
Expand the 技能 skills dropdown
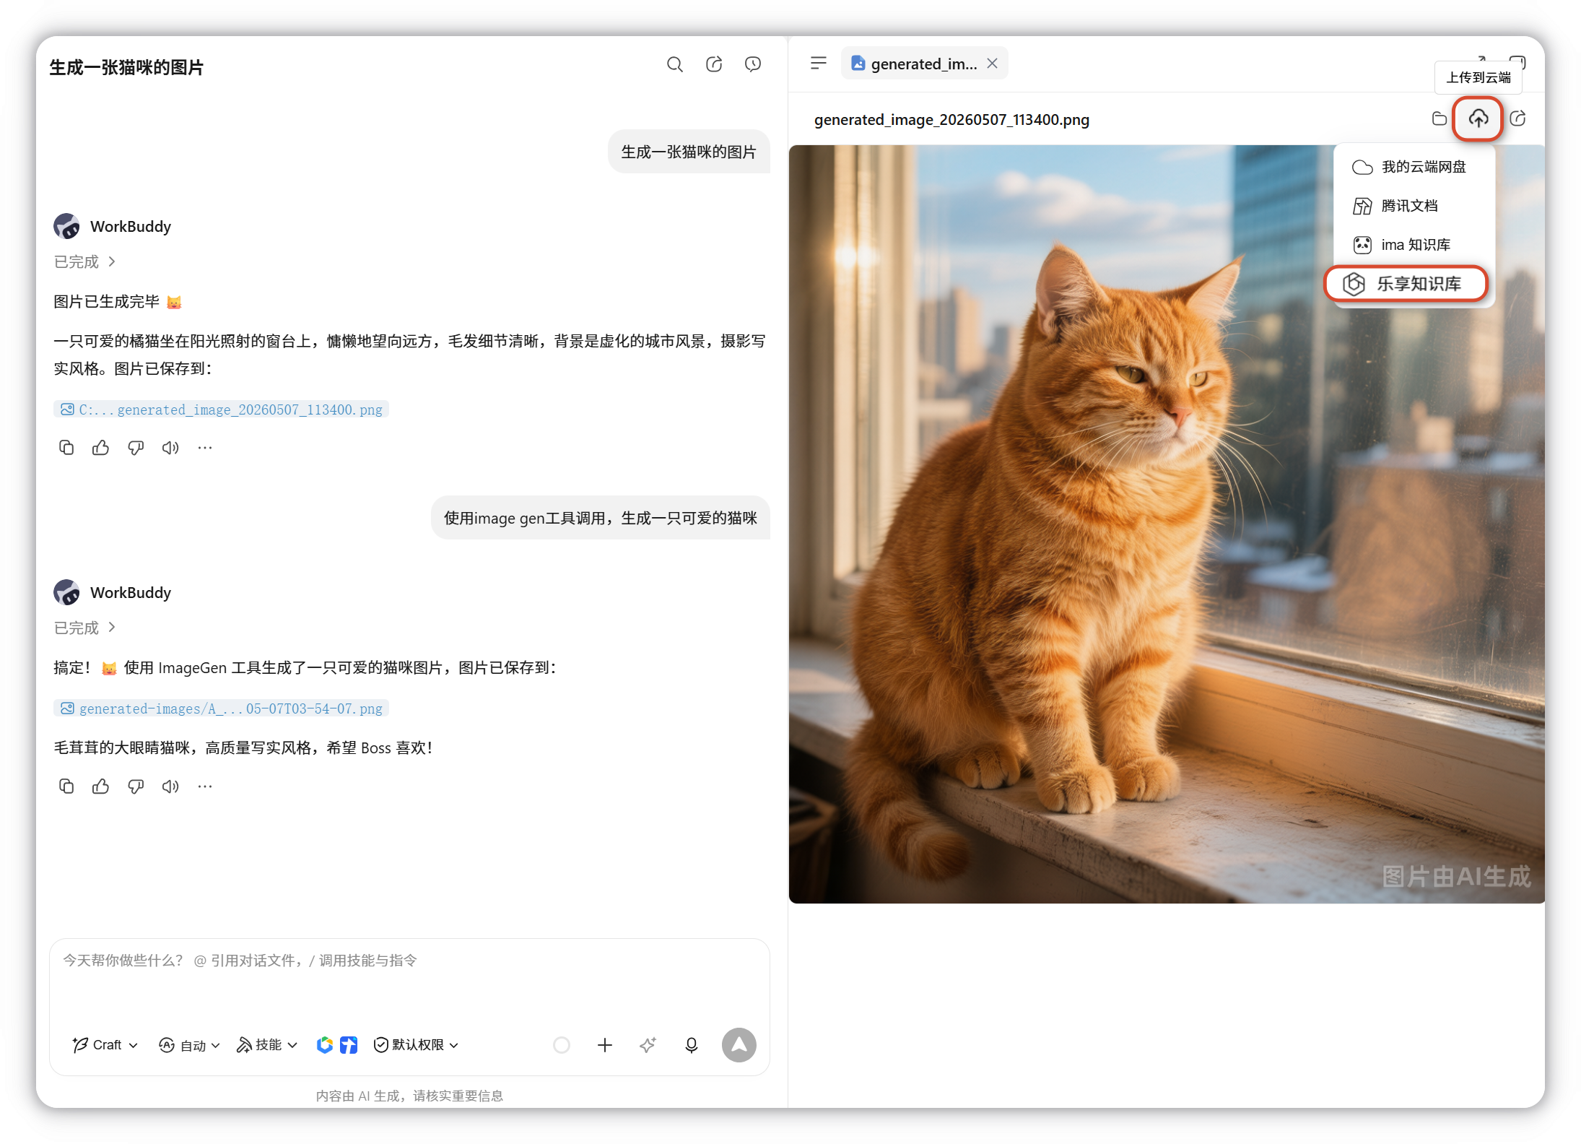tap(267, 1045)
